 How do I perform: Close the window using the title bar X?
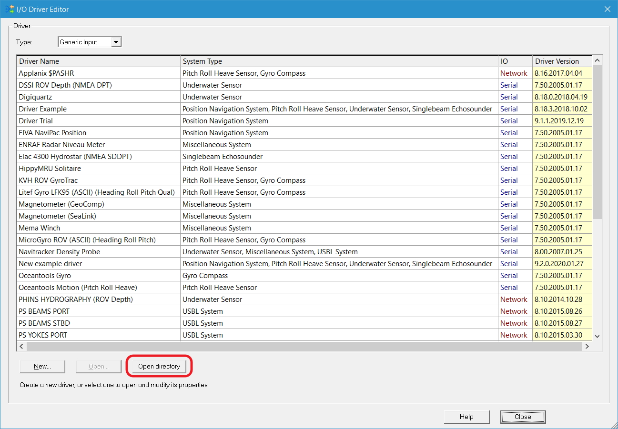pos(607,9)
